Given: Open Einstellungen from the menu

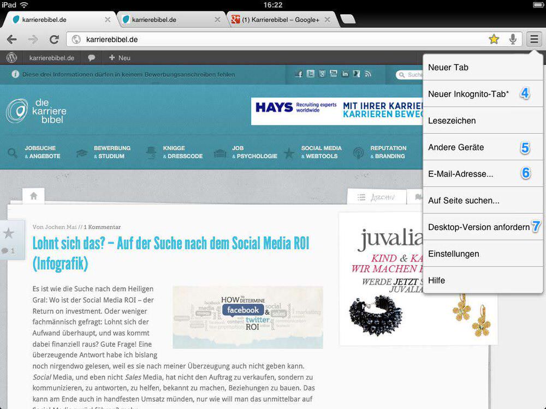Looking at the screenshot, I should click(x=483, y=254).
